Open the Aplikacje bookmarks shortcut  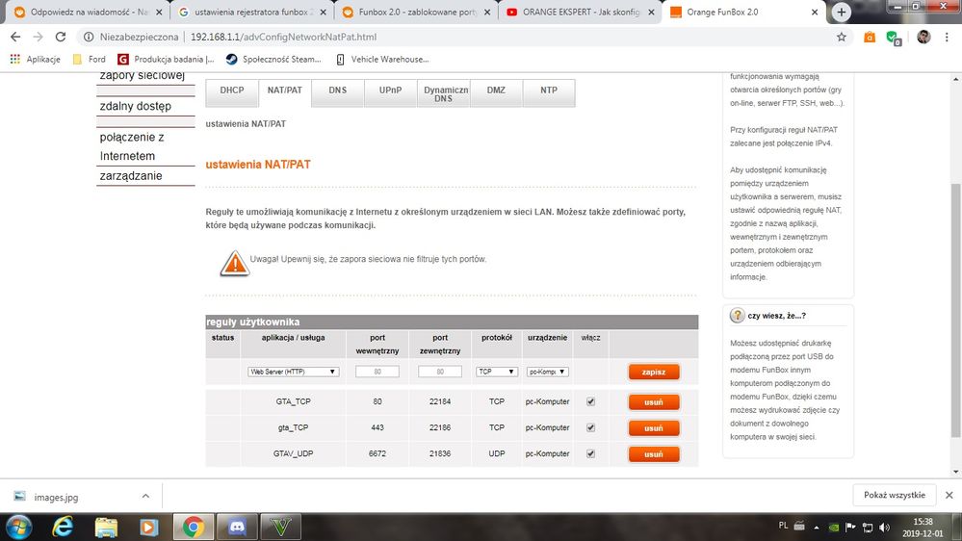pos(36,59)
